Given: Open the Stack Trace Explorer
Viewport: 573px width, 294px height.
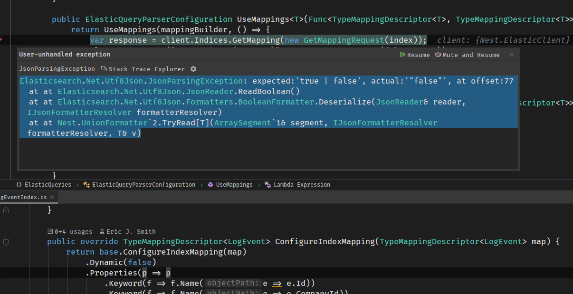Looking at the screenshot, I should [x=143, y=69].
